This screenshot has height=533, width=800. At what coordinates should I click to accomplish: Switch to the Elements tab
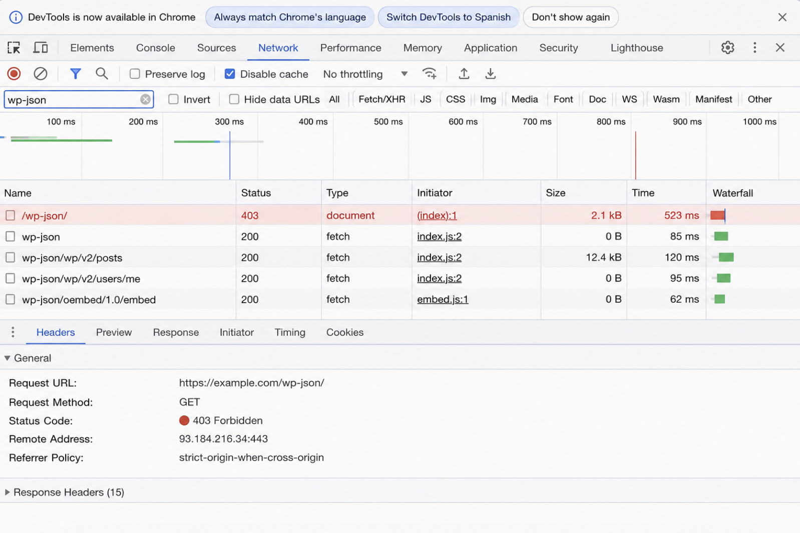[x=92, y=48]
